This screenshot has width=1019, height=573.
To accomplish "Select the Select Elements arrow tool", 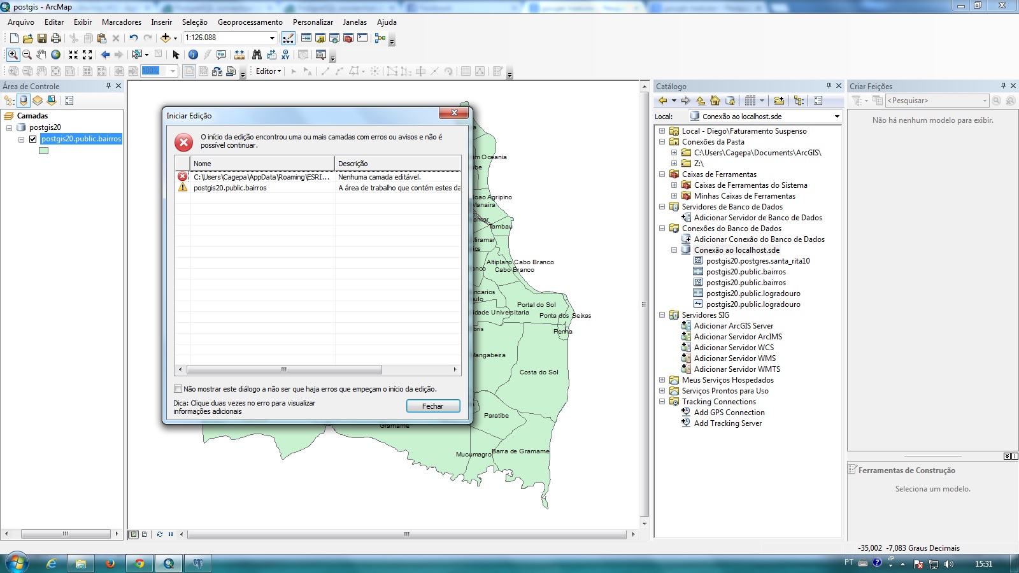I will coord(176,55).
